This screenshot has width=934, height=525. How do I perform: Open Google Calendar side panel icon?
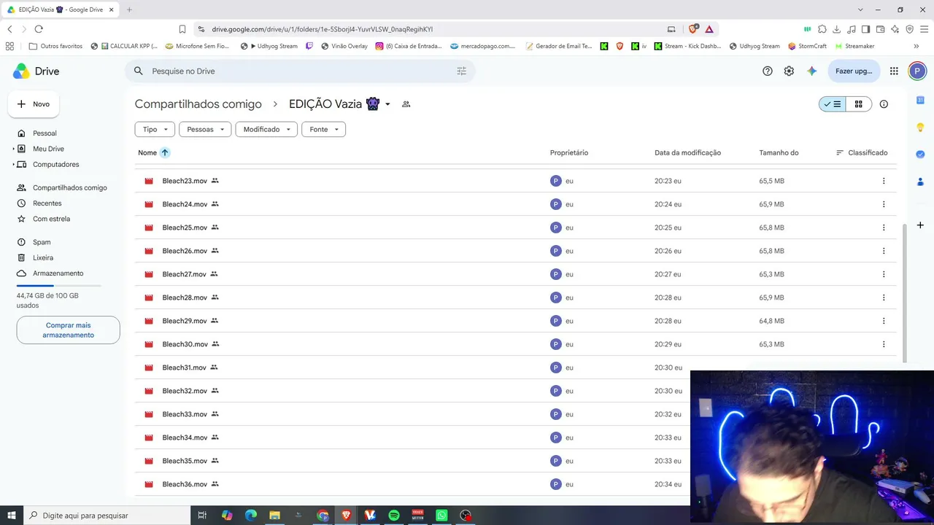tap(920, 100)
